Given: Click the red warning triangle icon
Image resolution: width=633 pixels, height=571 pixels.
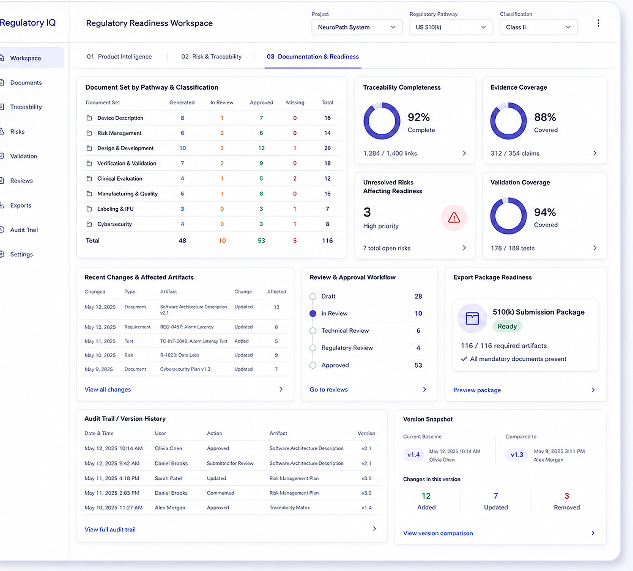Looking at the screenshot, I should point(454,218).
